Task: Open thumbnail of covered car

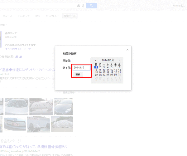Action: 62,124
